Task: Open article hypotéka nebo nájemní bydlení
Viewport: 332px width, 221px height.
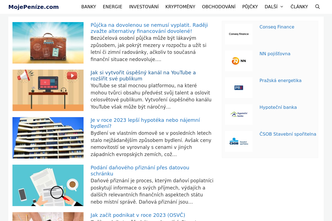Action: pos(145,123)
